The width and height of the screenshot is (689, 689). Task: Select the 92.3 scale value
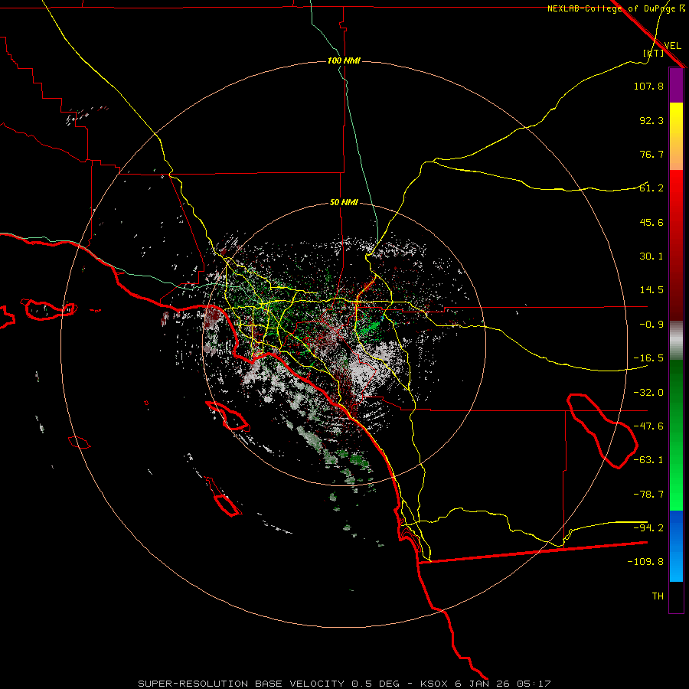(x=651, y=120)
